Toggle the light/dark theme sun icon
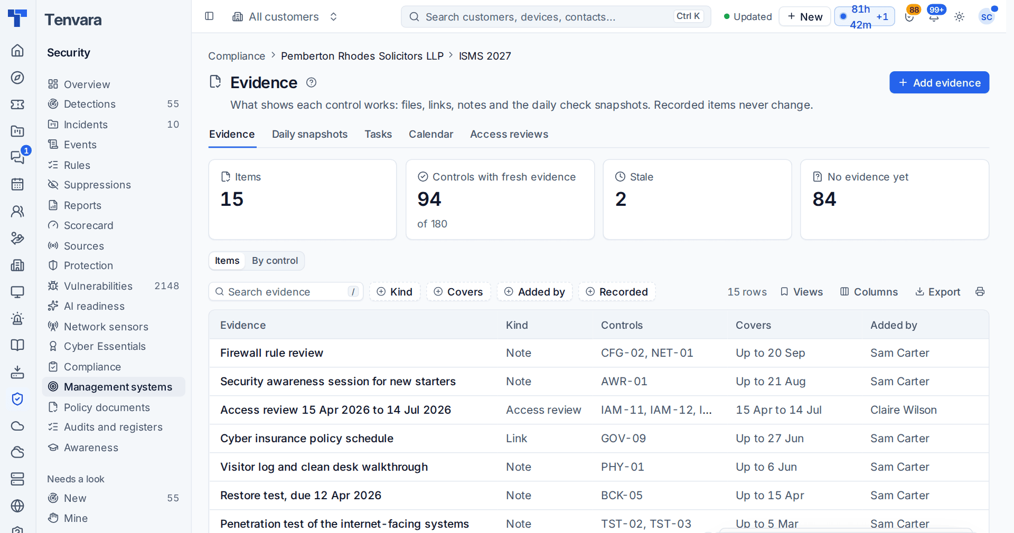The height and width of the screenshot is (533, 1014). click(960, 17)
